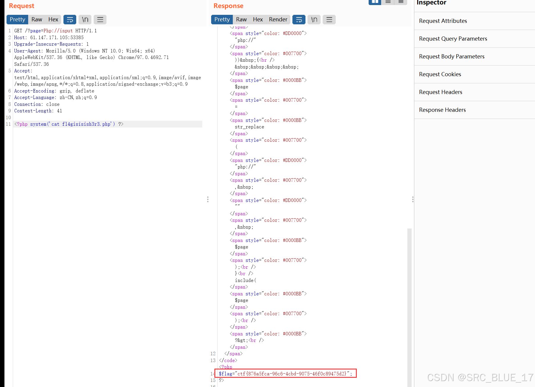Open the Request editor hamburger options menu
Image resolution: width=535 pixels, height=387 pixels.
click(x=100, y=20)
